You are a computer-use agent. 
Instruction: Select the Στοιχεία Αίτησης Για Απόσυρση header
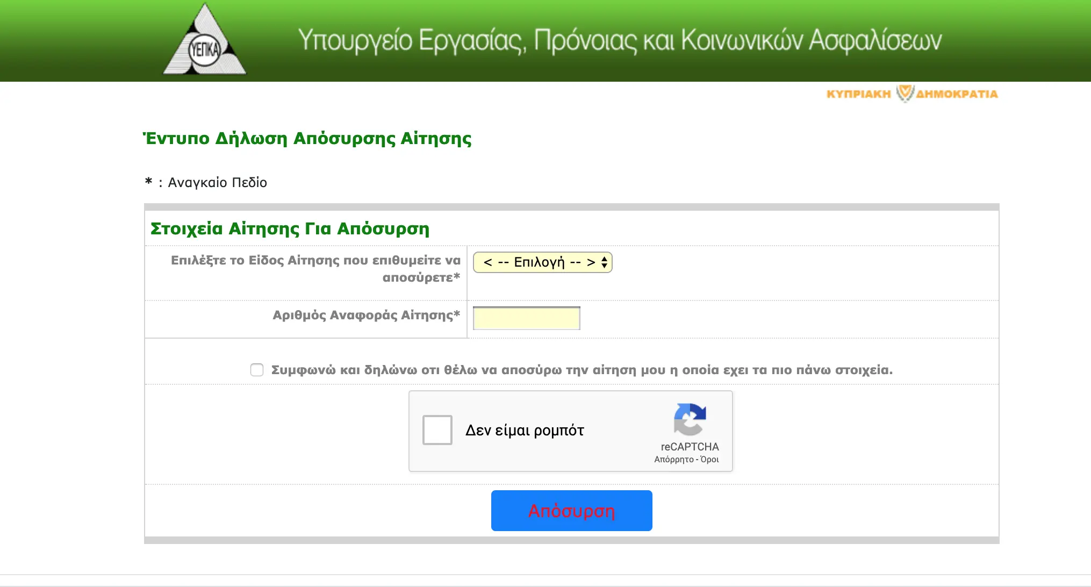[290, 227]
